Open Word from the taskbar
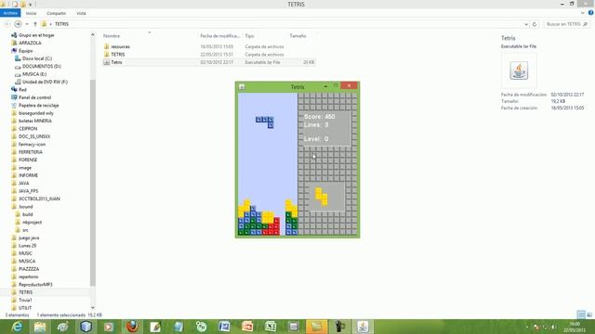This screenshot has height=334, width=595. [224, 327]
